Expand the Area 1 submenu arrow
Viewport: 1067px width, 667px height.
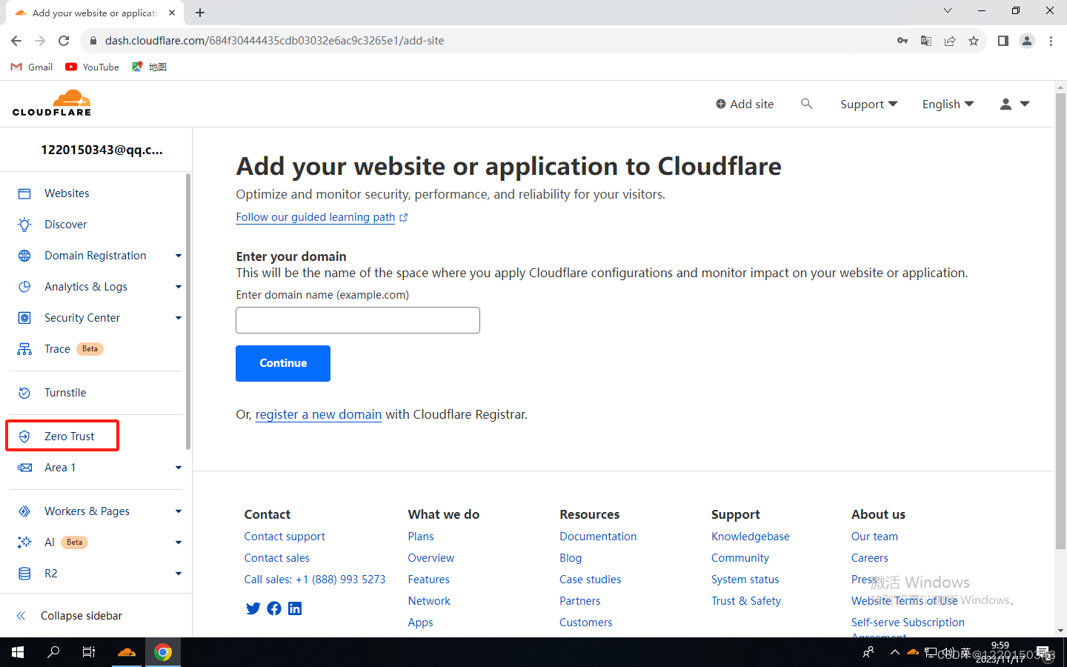tap(179, 468)
